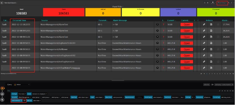Sort by Alarm Message column header
The image size is (235, 105).
[x=120, y=20]
